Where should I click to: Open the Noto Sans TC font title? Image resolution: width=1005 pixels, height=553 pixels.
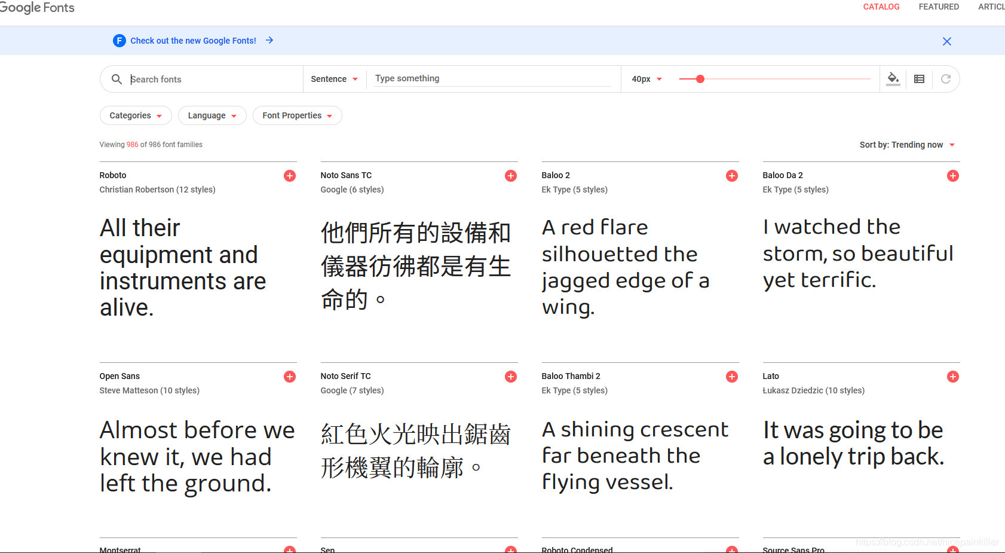point(346,175)
